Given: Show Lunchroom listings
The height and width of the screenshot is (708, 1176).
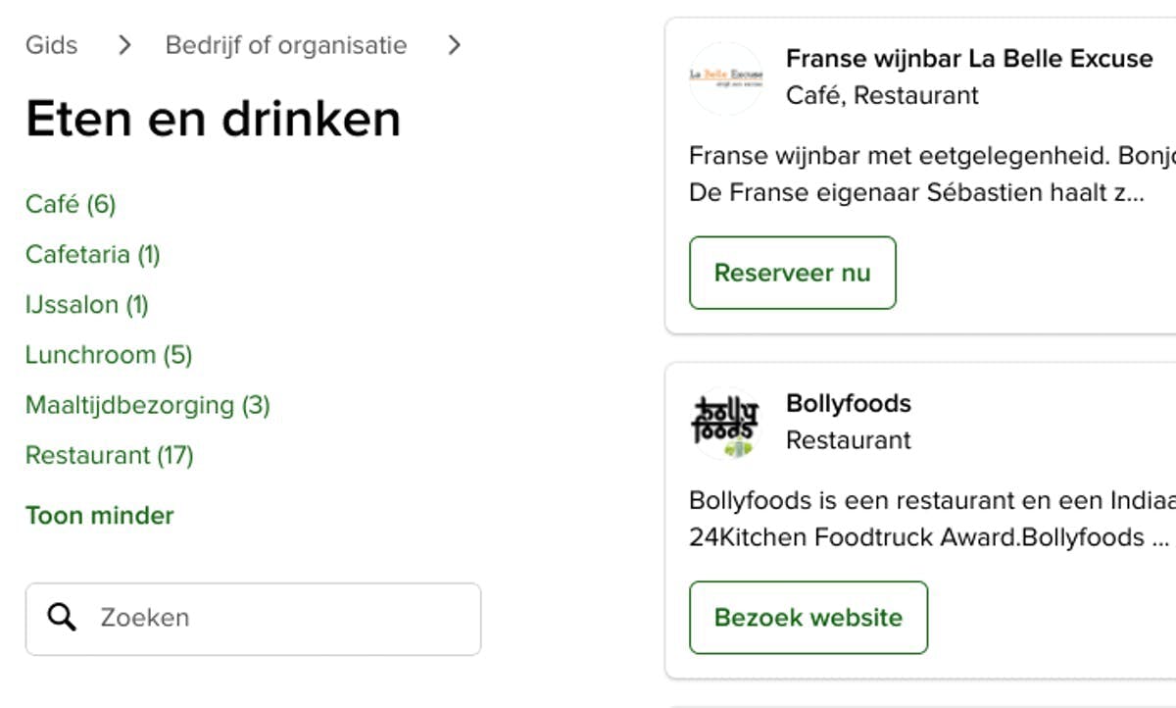Looking at the screenshot, I should pyautogui.click(x=109, y=355).
